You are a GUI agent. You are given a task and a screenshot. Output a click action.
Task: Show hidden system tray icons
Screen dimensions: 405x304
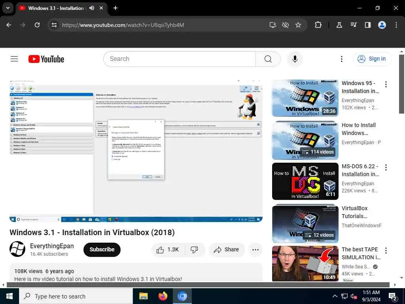click(335, 296)
